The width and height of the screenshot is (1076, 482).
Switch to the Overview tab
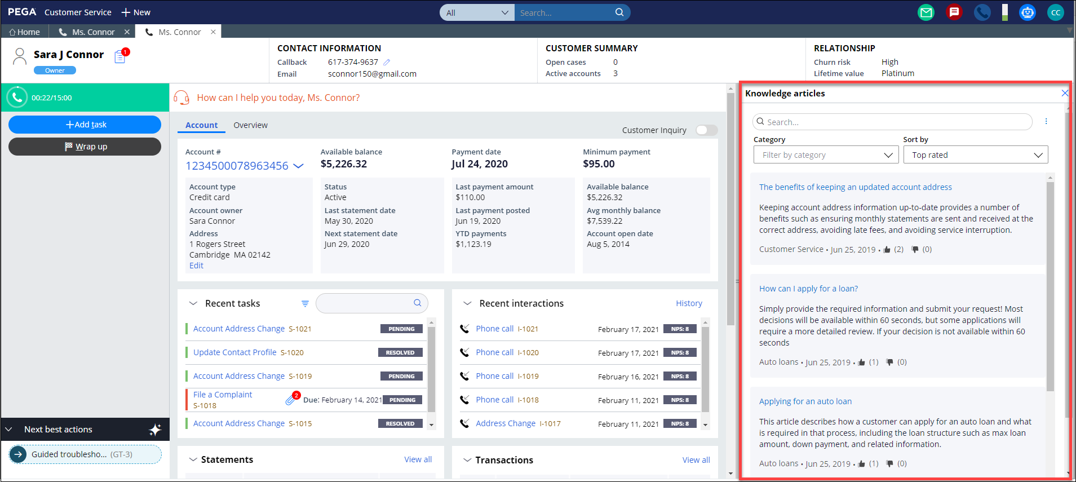point(250,125)
